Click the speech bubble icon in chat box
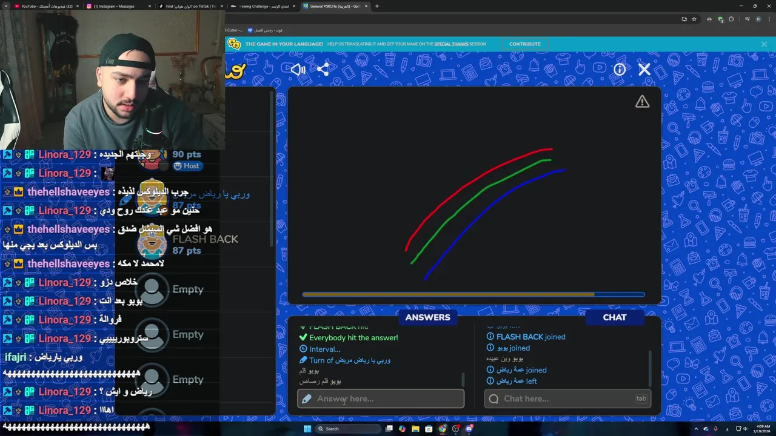 493,398
